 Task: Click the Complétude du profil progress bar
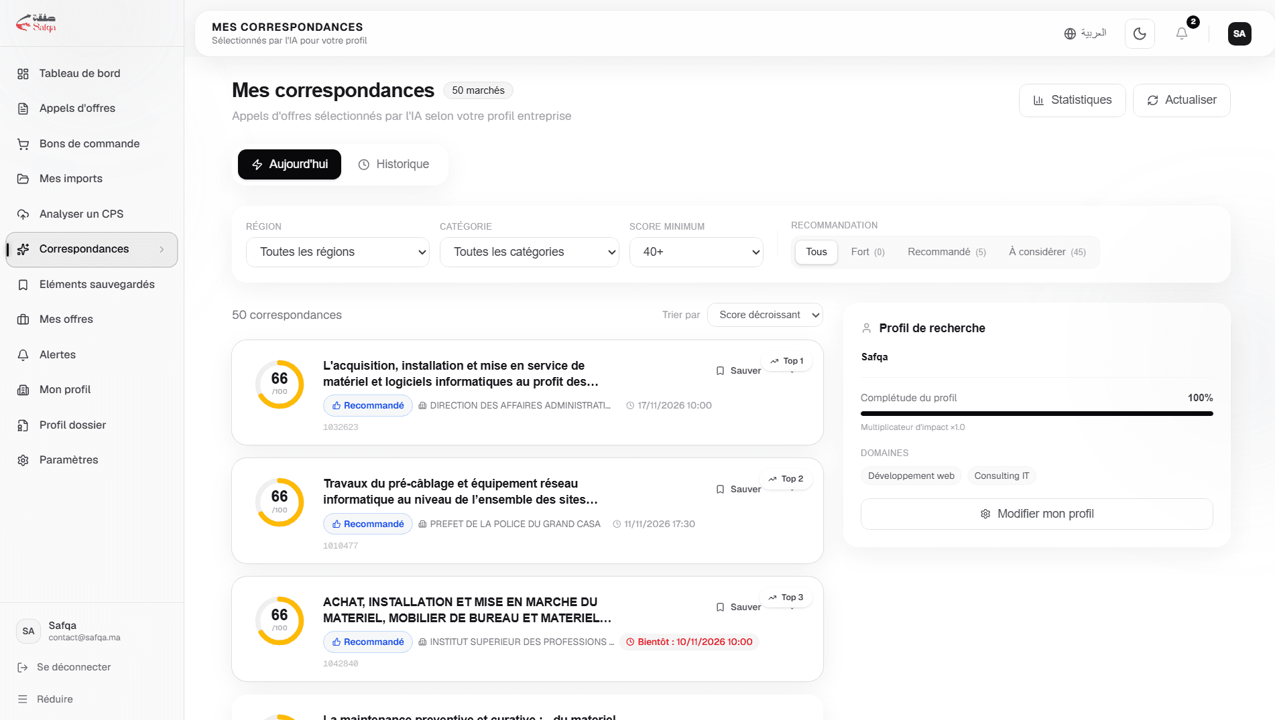[1037, 414]
